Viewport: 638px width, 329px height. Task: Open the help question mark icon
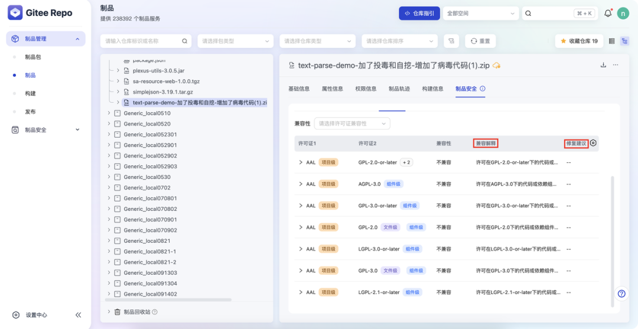621,294
